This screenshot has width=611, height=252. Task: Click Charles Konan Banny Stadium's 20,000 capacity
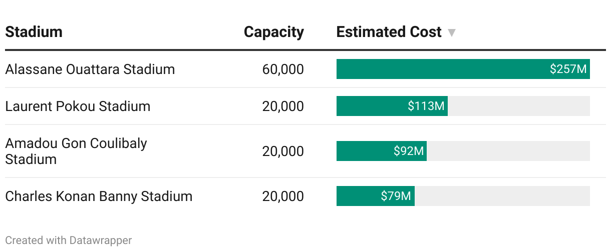(282, 196)
